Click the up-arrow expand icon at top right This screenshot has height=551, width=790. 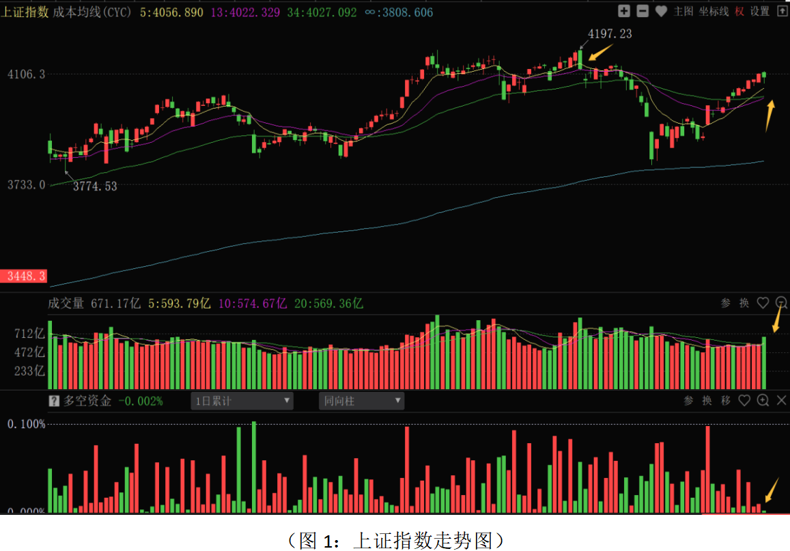click(782, 11)
